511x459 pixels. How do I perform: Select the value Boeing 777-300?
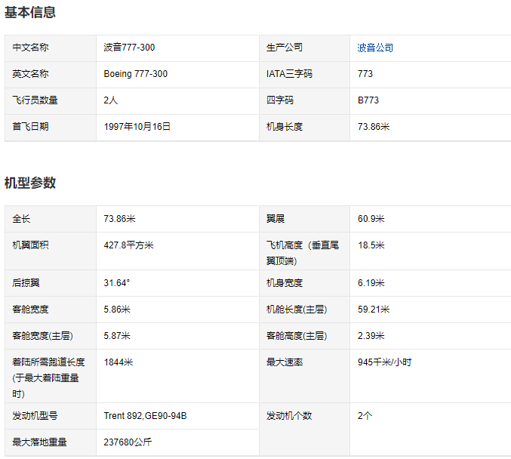click(136, 74)
